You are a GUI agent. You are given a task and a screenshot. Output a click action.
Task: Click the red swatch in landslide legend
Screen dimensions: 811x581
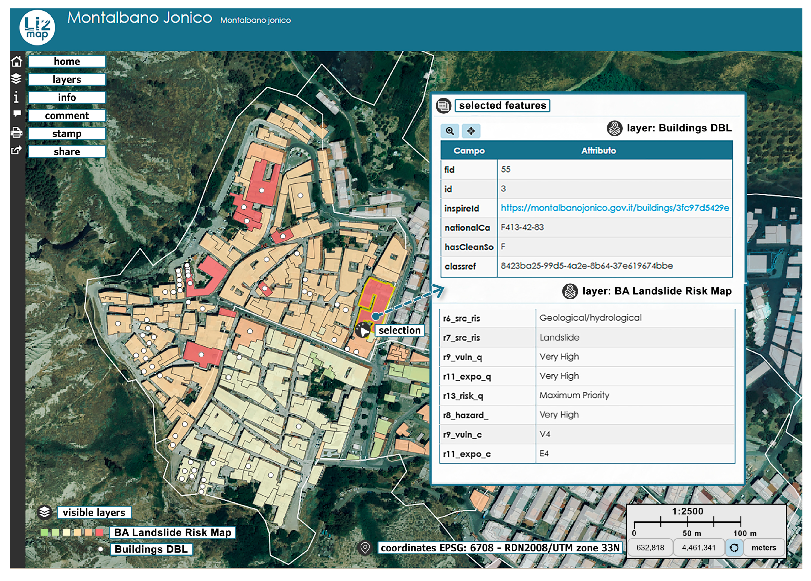click(100, 532)
